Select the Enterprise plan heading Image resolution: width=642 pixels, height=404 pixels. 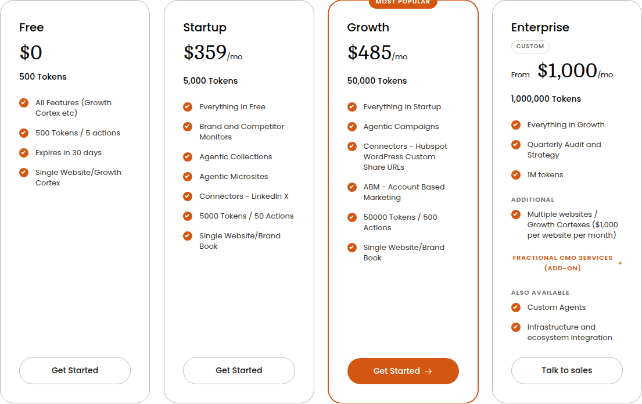point(540,27)
